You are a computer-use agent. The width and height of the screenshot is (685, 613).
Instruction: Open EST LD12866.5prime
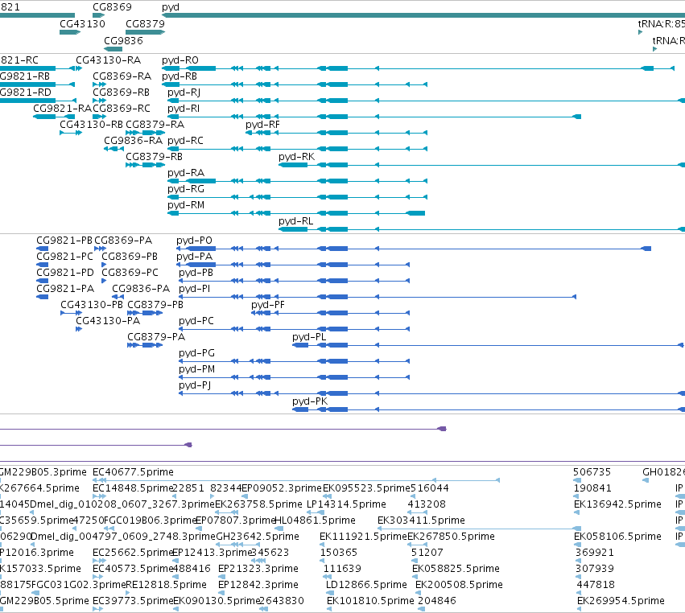(366, 585)
